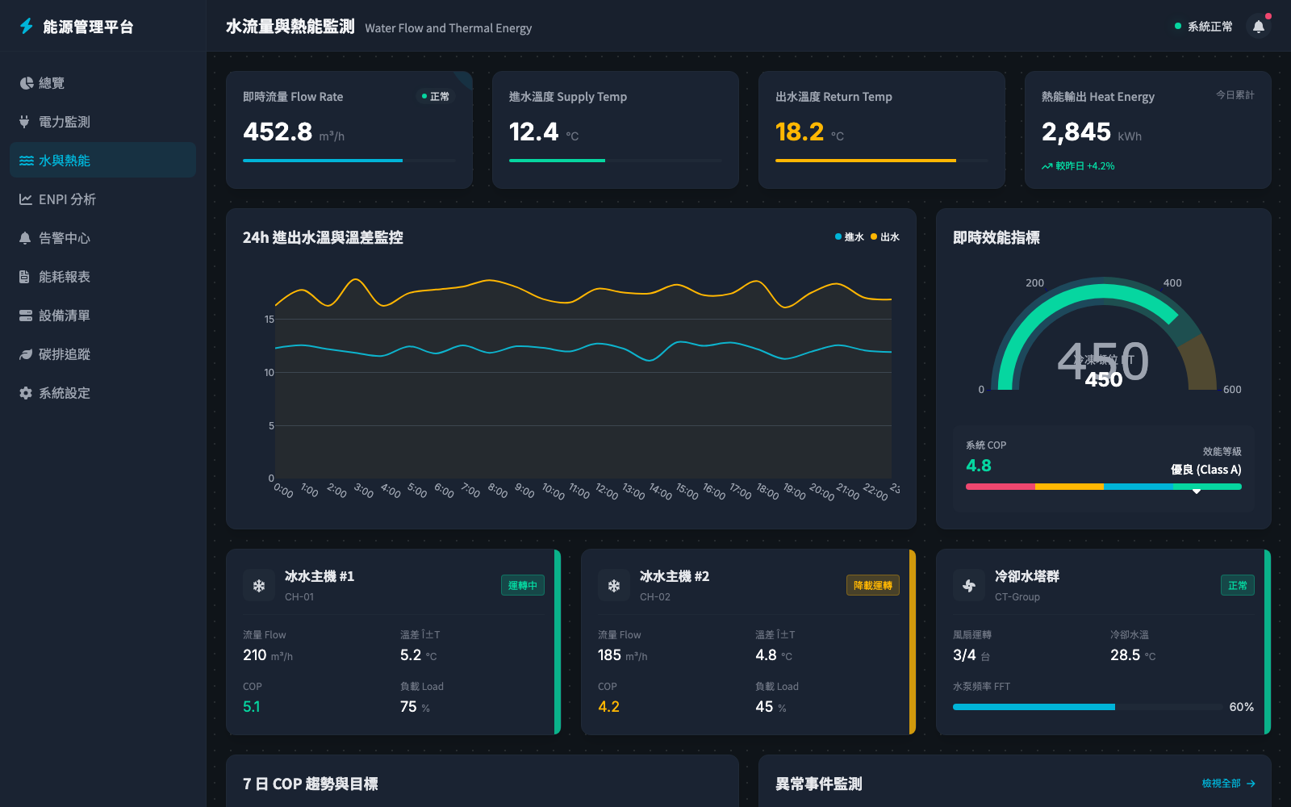Click the 系統設定 gear icon
Viewport: 1291px width, 807px height.
click(x=26, y=393)
